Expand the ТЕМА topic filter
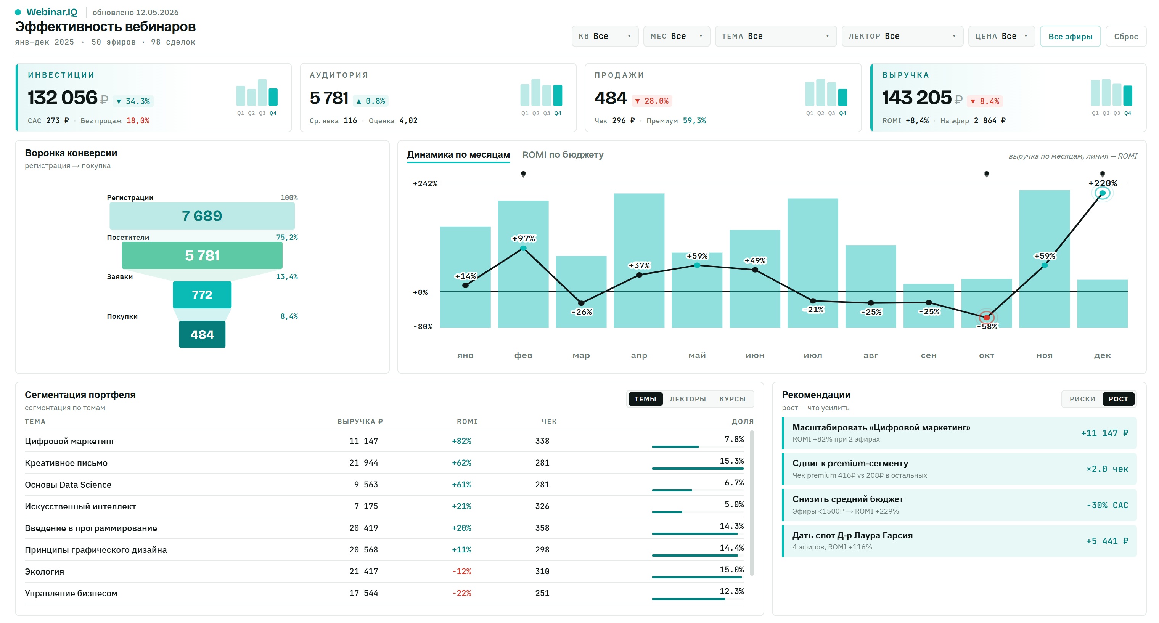Image resolution: width=1159 pixels, height=623 pixels. click(775, 36)
